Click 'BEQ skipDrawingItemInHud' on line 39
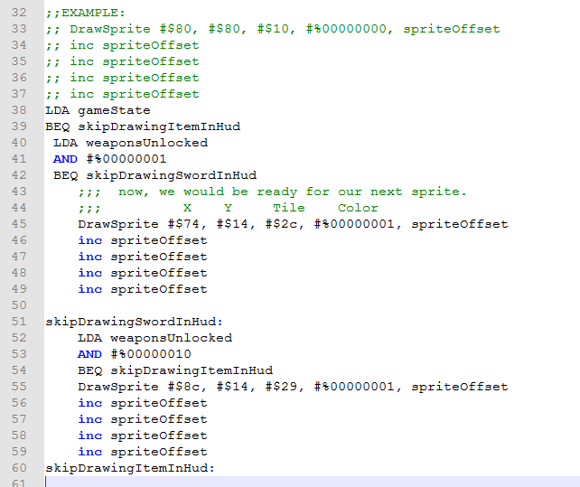The width and height of the screenshot is (580, 487). tap(143, 126)
